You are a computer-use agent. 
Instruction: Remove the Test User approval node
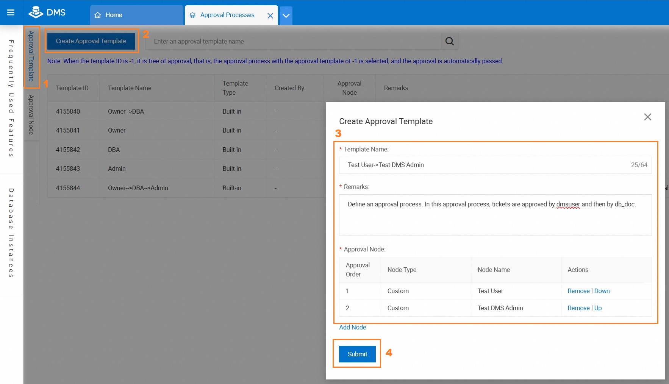click(578, 291)
